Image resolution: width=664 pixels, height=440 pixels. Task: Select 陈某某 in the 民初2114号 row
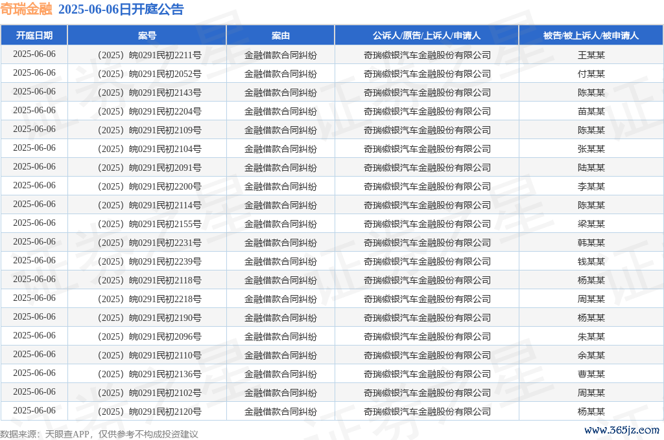[591, 205]
